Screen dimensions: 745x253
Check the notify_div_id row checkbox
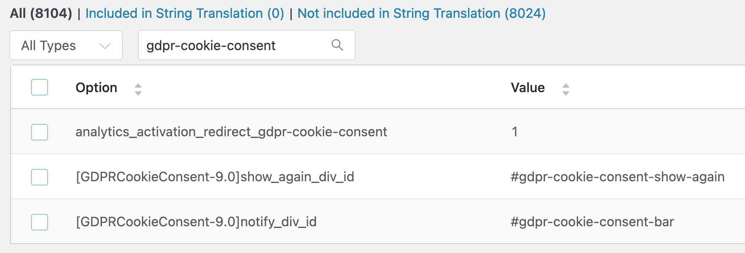[40, 222]
